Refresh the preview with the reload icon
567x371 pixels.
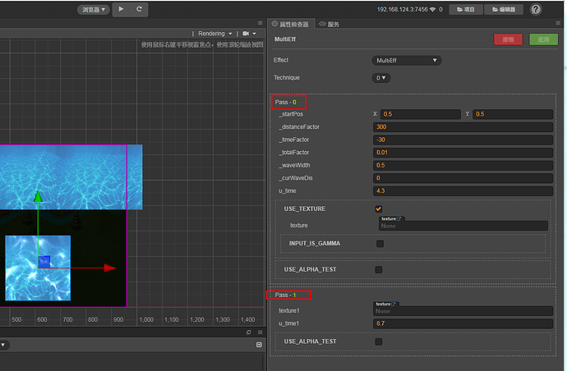click(x=139, y=9)
